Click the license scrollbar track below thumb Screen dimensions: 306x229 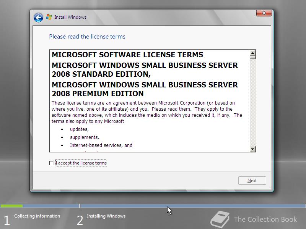253,103
